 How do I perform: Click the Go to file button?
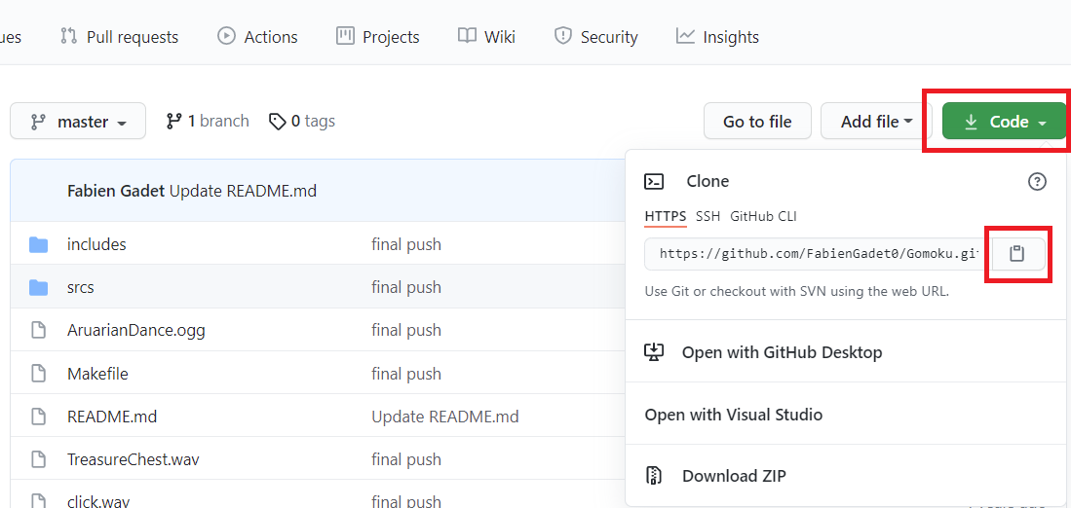pos(757,122)
